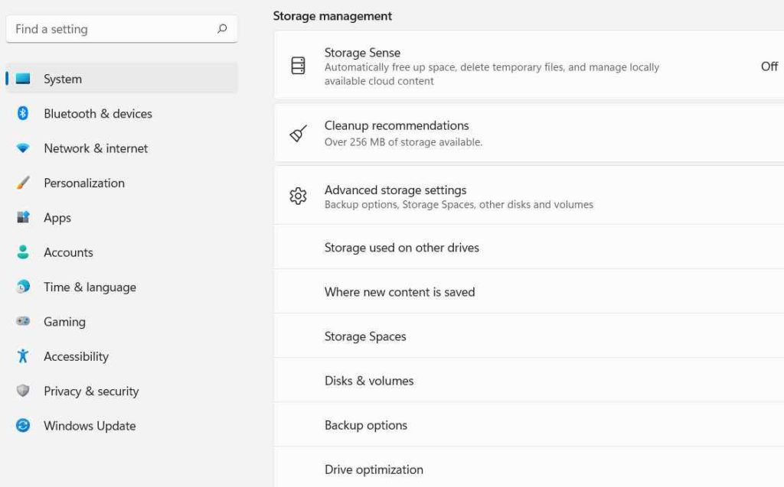Click the Cleanup recommendations broom icon
The height and width of the screenshot is (487, 784).
(x=299, y=133)
